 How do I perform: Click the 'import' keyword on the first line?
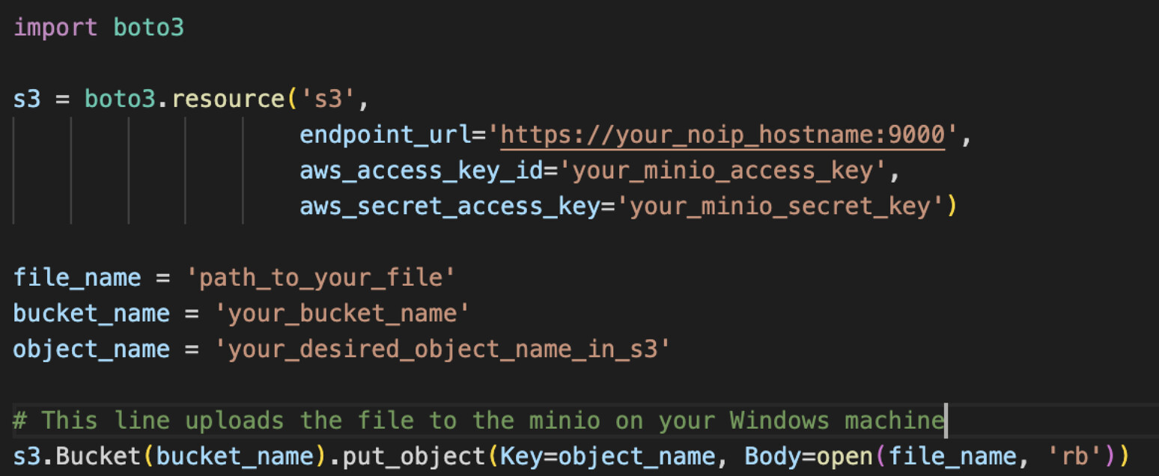tap(55, 28)
